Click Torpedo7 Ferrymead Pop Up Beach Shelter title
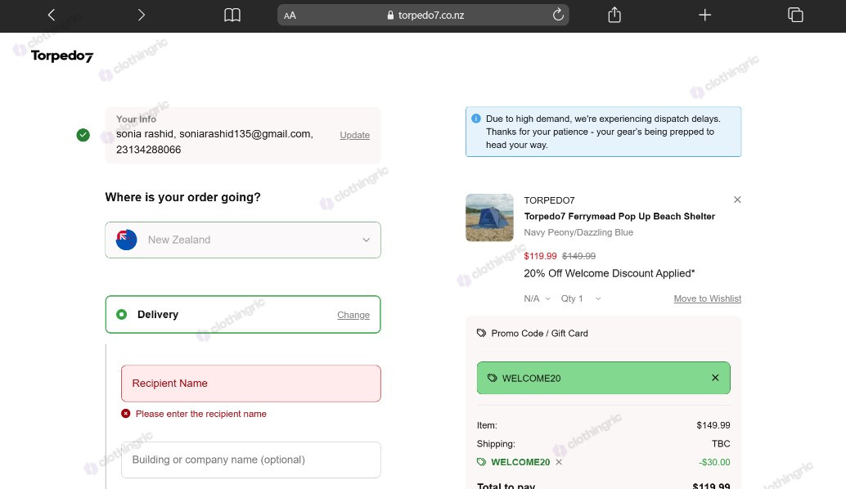Viewport: 846px width, 489px height. coord(619,216)
